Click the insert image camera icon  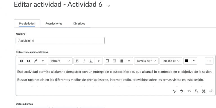[x=28, y=61]
